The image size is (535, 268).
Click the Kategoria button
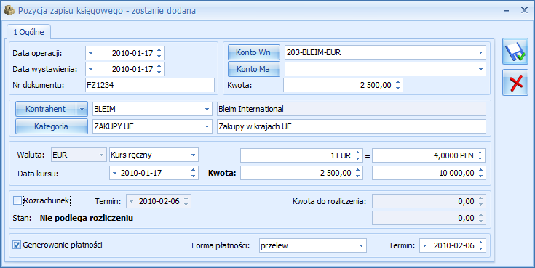[x=51, y=126]
